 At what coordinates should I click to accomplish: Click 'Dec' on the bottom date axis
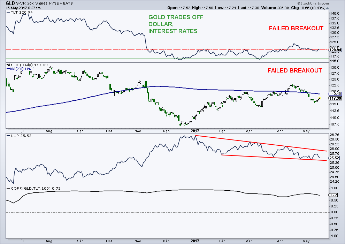(x=166, y=241)
